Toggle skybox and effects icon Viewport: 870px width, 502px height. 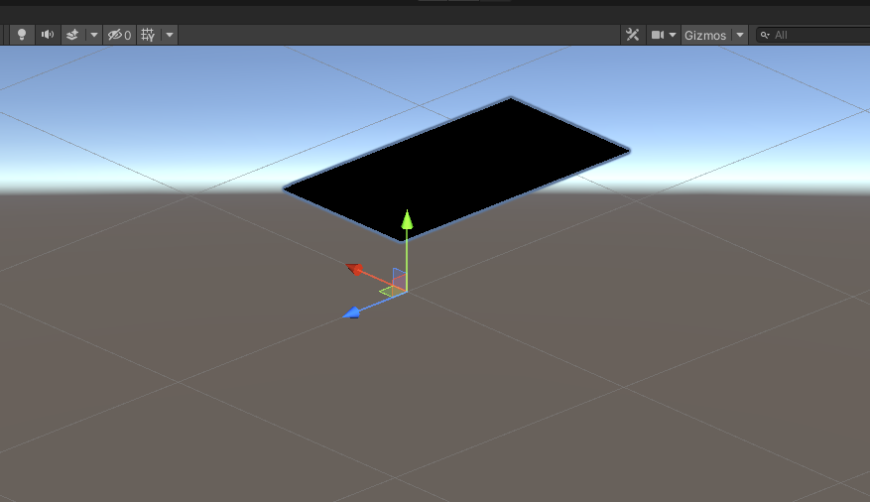(x=72, y=35)
